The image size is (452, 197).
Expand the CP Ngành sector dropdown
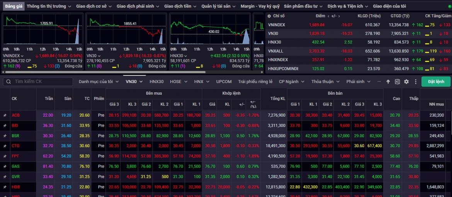(291, 82)
